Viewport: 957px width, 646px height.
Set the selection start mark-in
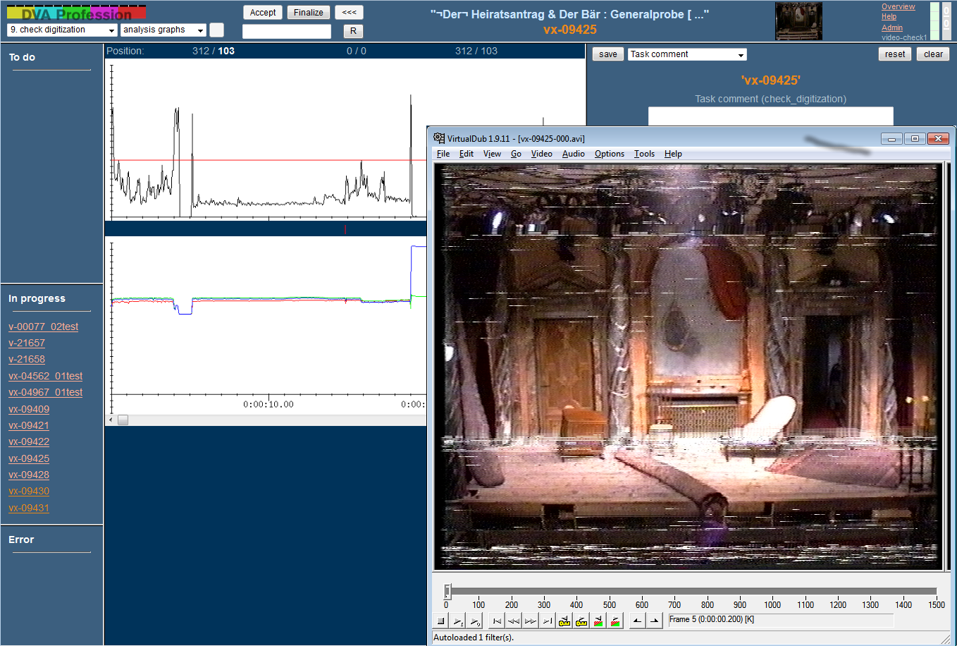(x=637, y=621)
